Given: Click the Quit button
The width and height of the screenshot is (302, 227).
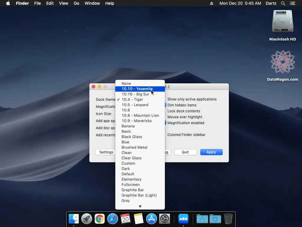Looking at the screenshot, I should click(x=185, y=152).
